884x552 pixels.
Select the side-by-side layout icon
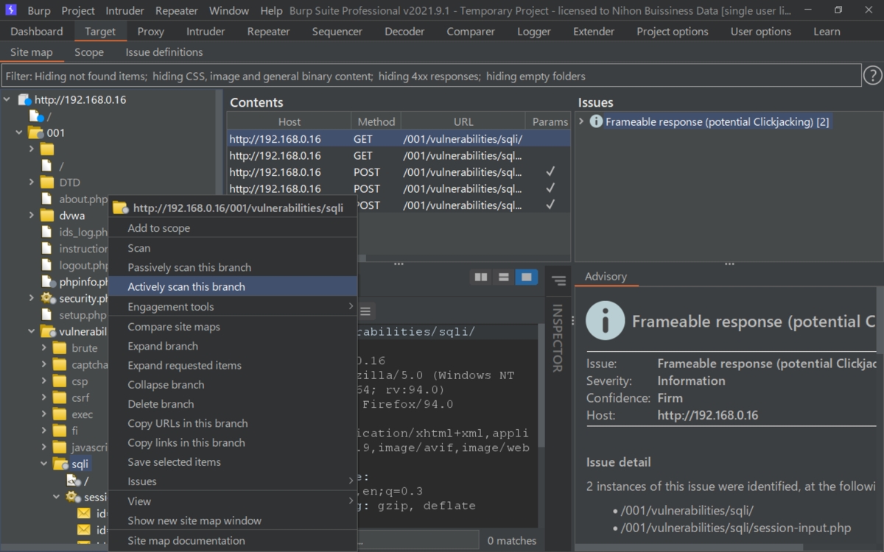pyautogui.click(x=481, y=277)
